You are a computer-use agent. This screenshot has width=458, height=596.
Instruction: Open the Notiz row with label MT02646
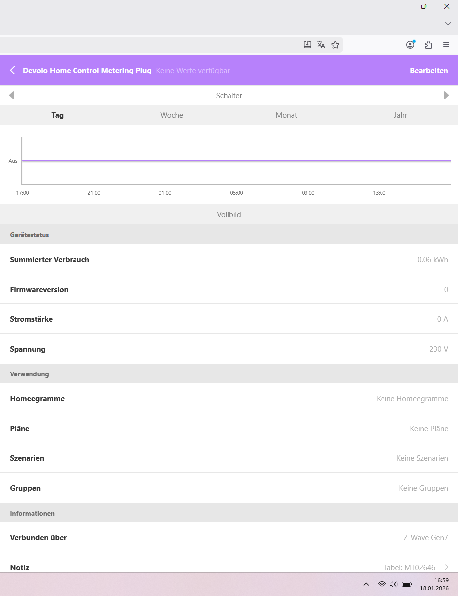click(229, 567)
